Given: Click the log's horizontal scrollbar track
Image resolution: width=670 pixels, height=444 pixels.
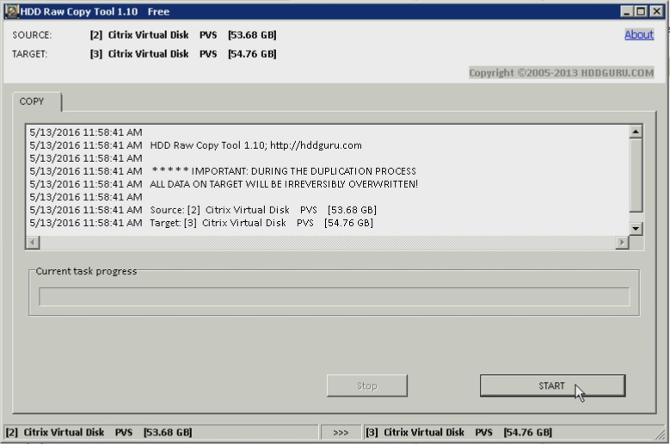Looking at the screenshot, I should [x=327, y=243].
